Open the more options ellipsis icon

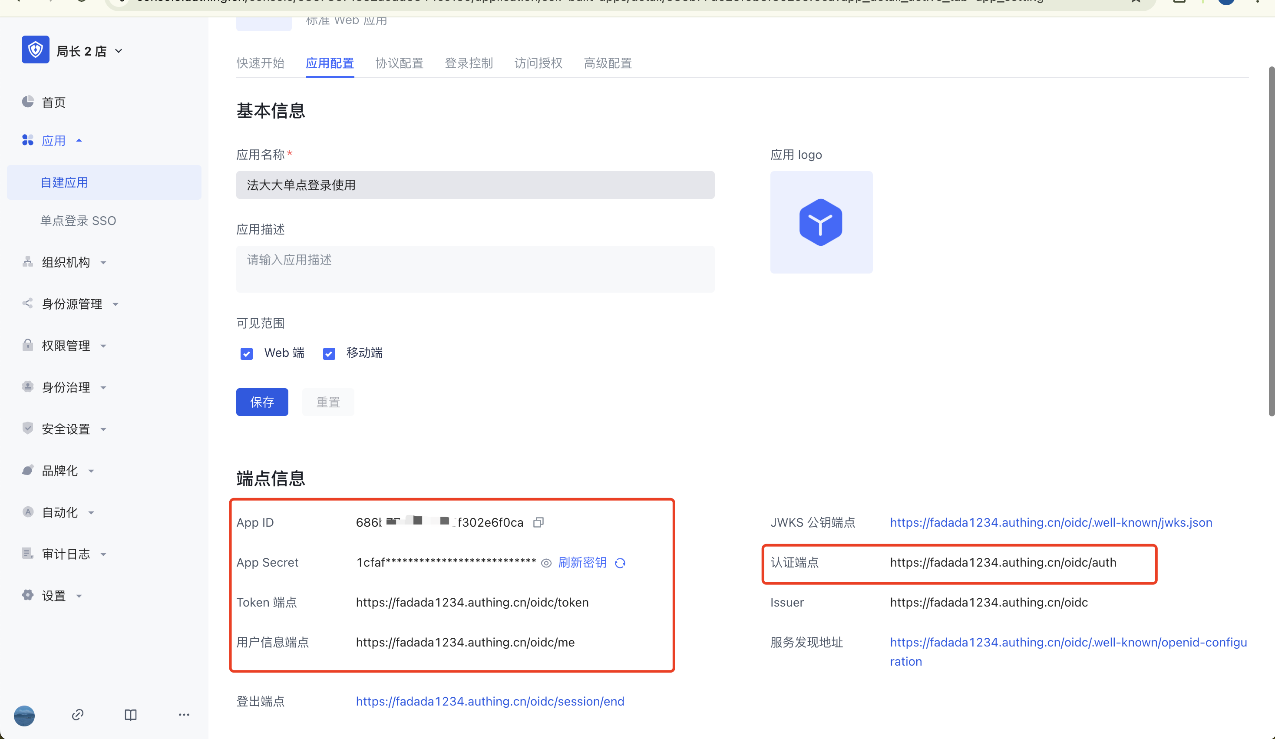tap(184, 714)
